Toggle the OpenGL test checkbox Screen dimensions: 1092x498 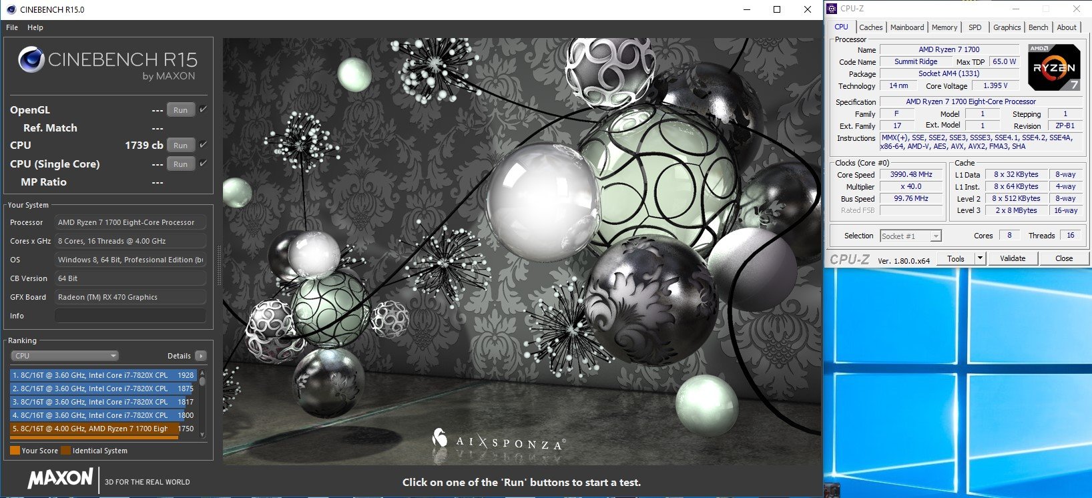pyautogui.click(x=203, y=109)
